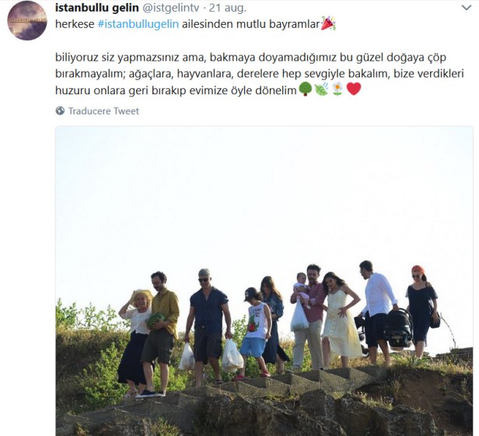Screen dimensions: 479x436
Task: Click the woman wearing a red bandana
Action: click(x=422, y=311)
